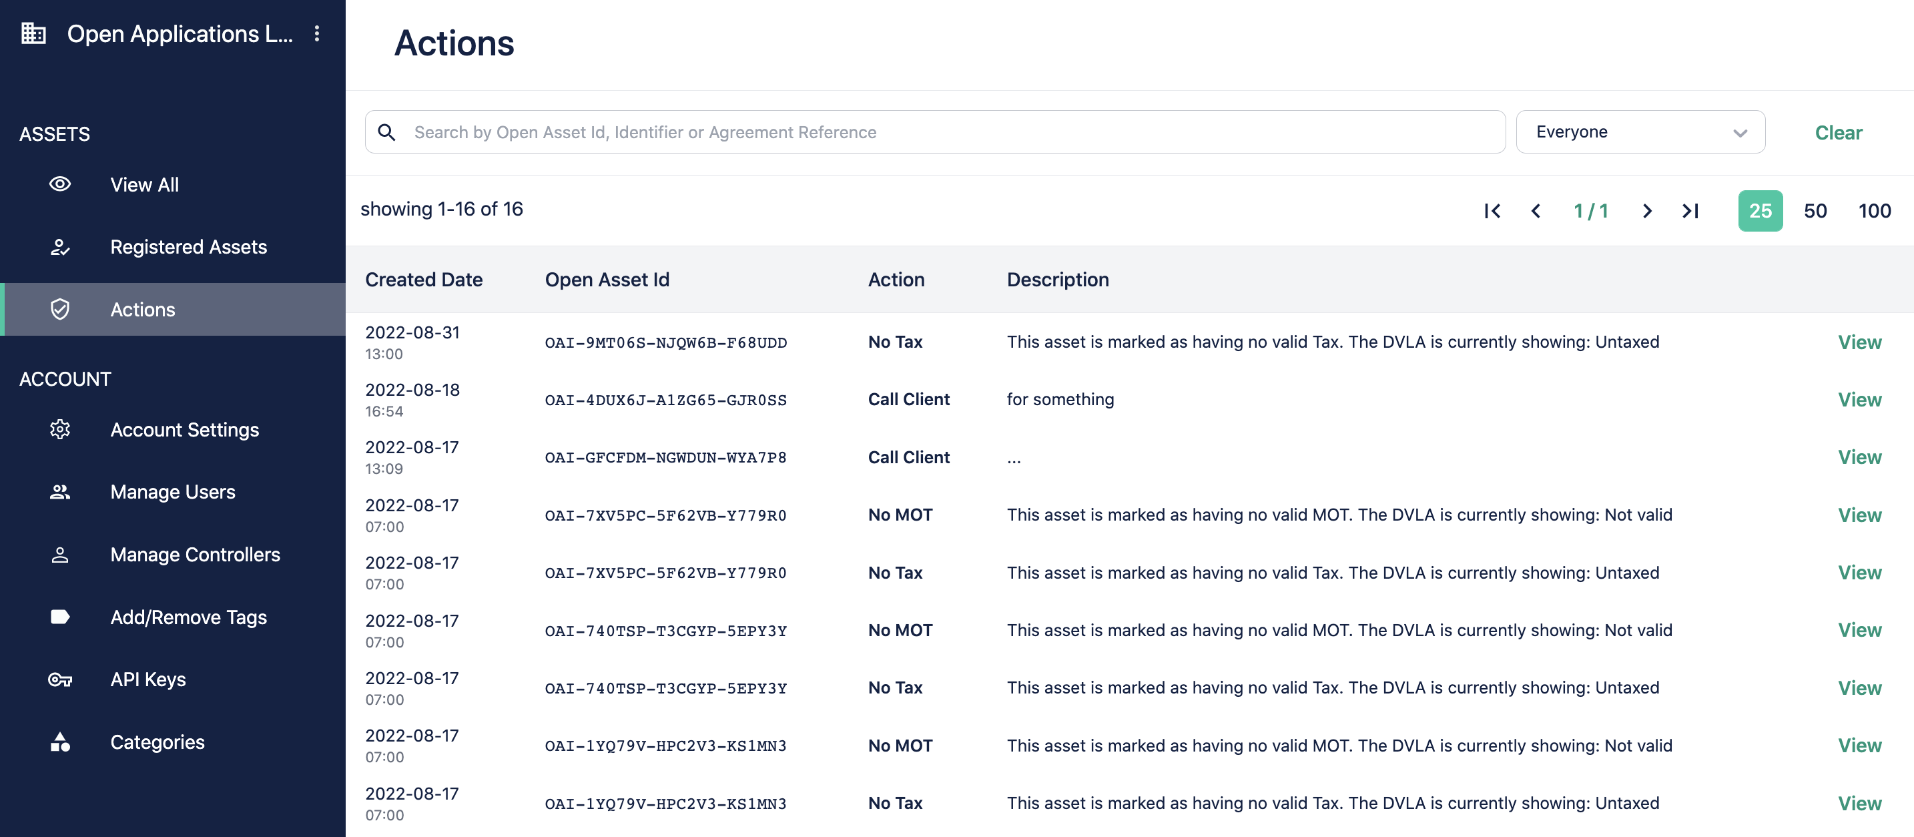The image size is (1914, 837).
Task: Click the key icon for API Keys
Action: 60,679
